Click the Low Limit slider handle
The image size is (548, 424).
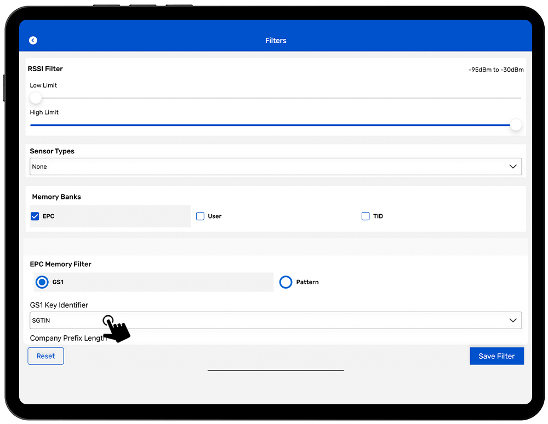tap(36, 98)
